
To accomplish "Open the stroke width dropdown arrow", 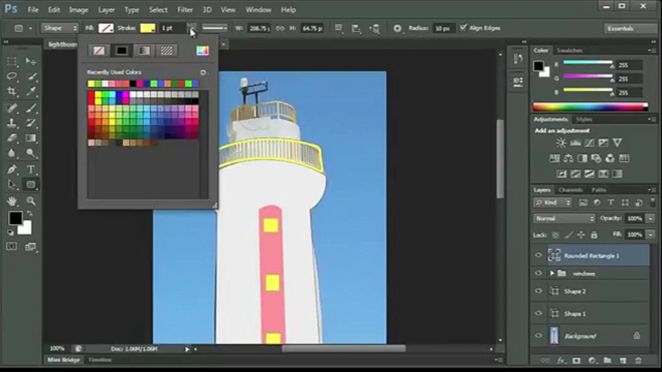I will (191, 28).
